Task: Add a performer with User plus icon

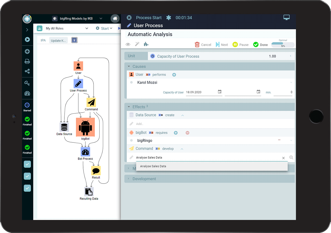Action: pyautogui.click(x=174, y=75)
